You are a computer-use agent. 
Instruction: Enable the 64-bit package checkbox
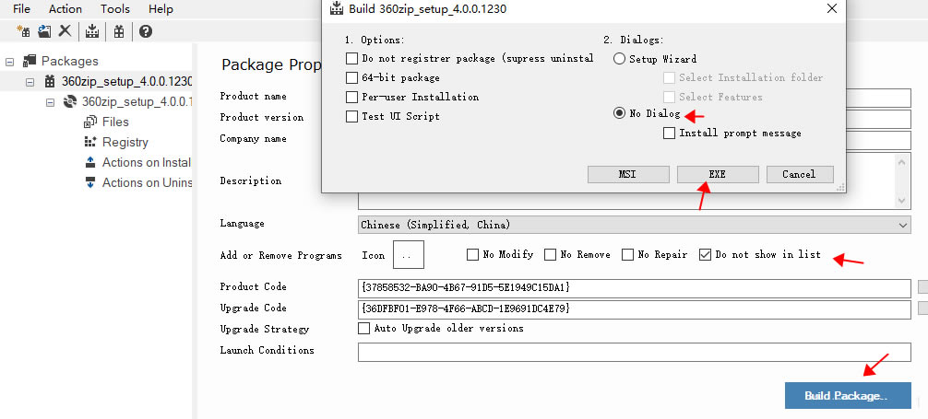351,77
